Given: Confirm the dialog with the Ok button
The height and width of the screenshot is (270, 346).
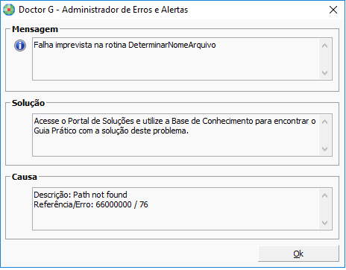Looking at the screenshot, I should point(298,254).
